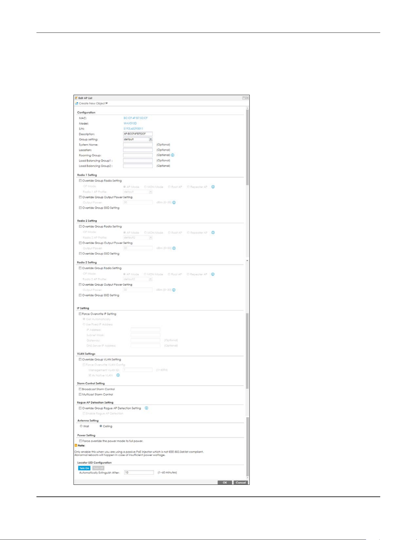This screenshot has height=540, width=417.
Task: Click the Roaming Group info icon
Action: point(172,155)
